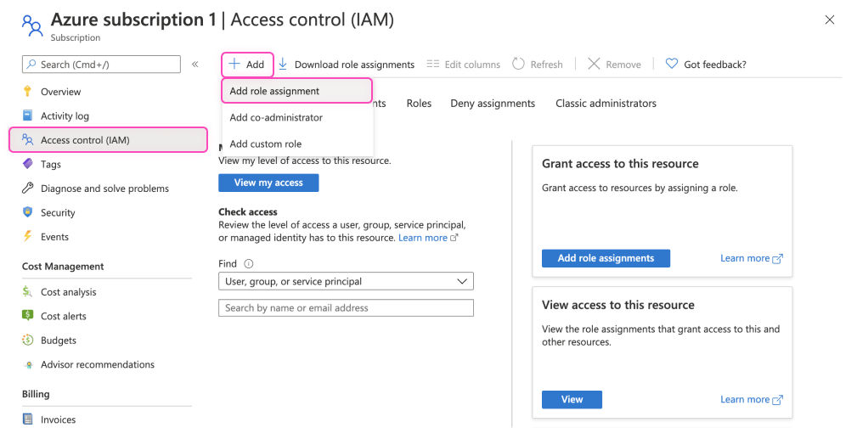This screenshot has width=857, height=428.
Task: Click the Got feedback heart icon
Action: 672,64
